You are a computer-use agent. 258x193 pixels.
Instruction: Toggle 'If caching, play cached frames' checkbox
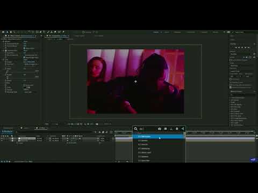(231, 85)
